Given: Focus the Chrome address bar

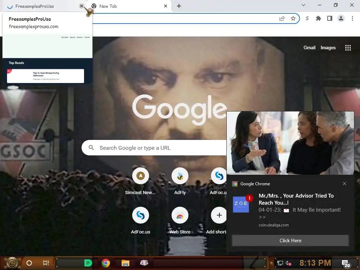Looking at the screenshot, I should 184,18.
